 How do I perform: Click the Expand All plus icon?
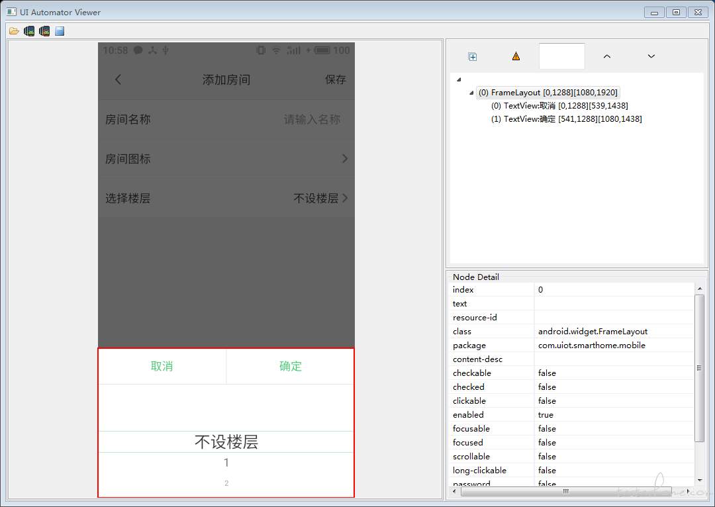[473, 56]
